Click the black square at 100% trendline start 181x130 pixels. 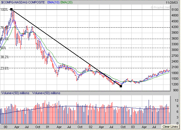coord(11,9)
